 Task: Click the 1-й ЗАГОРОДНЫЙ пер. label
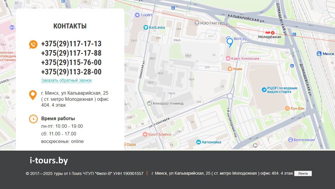(x=231, y=122)
